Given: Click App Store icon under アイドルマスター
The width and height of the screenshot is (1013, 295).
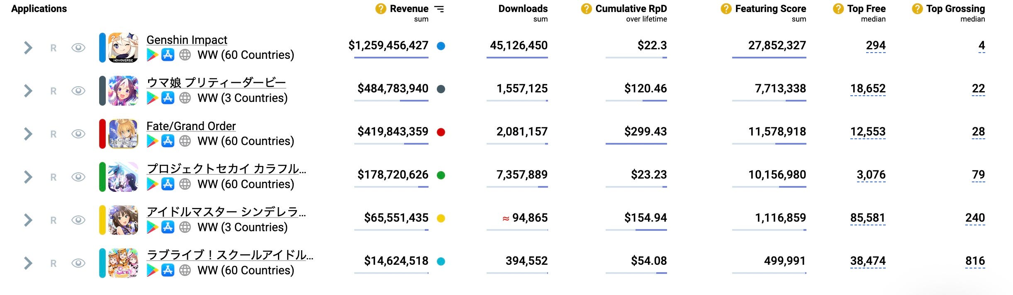Looking at the screenshot, I should (168, 227).
